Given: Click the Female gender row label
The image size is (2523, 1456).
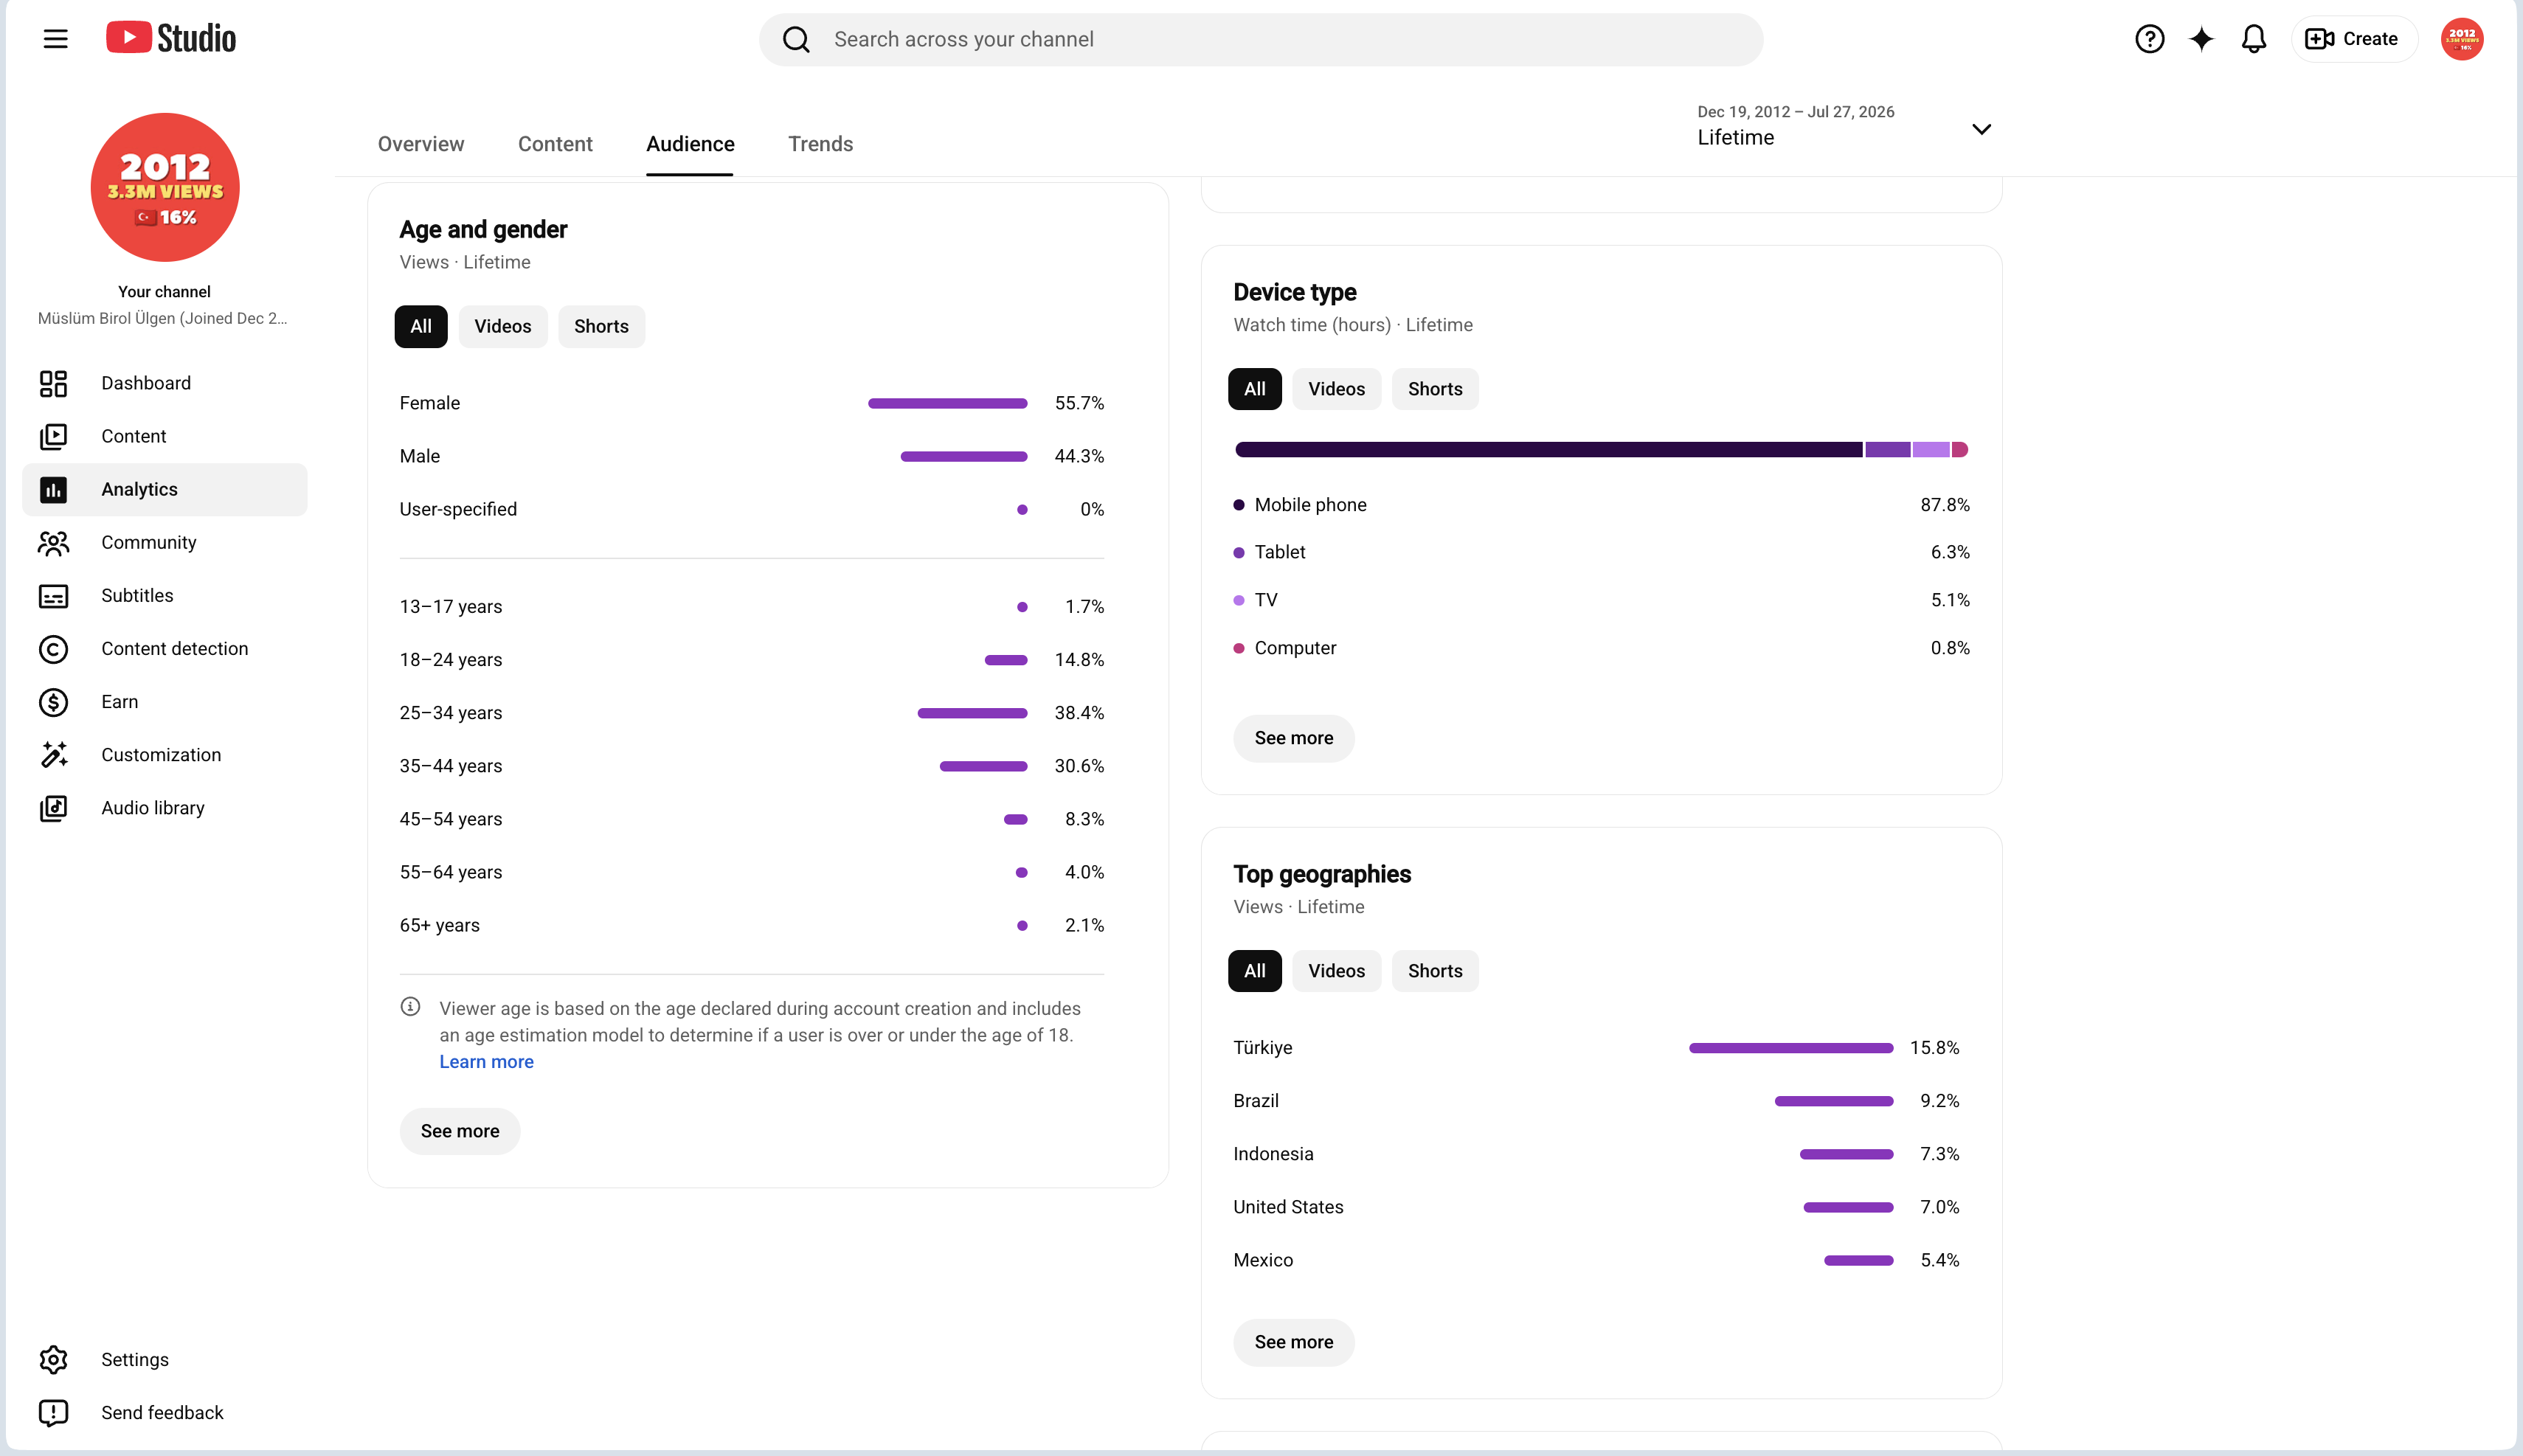Looking at the screenshot, I should click(430, 403).
